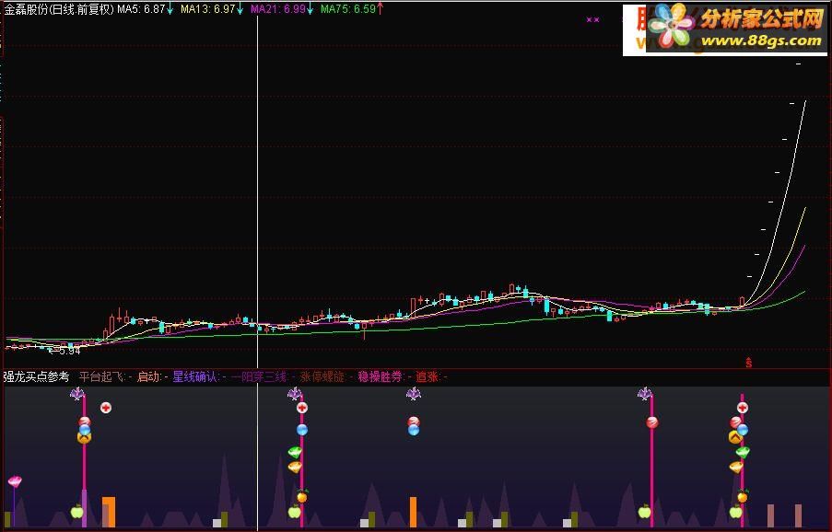Screen dimensions: 832x532
Task: Click the 追涨 indicator label
Action: (x=428, y=376)
